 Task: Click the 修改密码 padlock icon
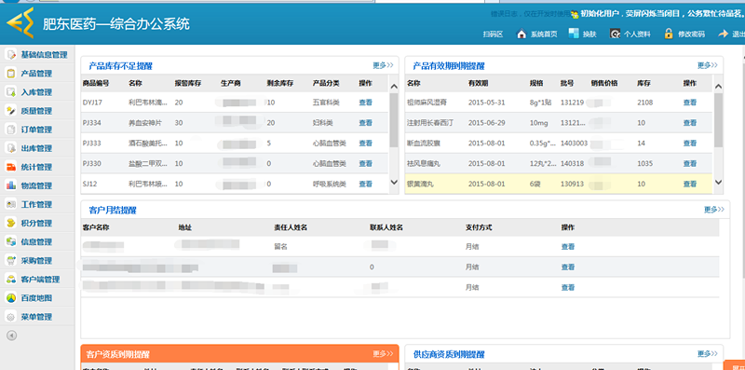[669, 34]
